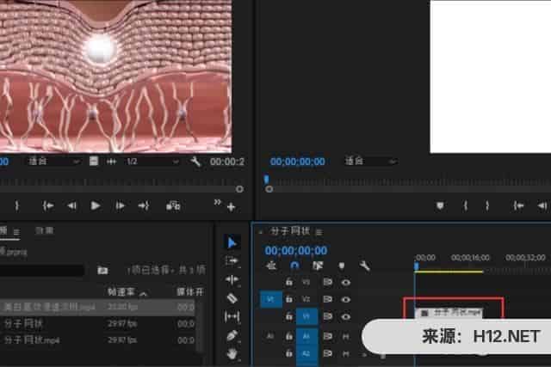Toggle track targeting for V1
Image resolution: width=551 pixels, height=367 pixels.
point(306,316)
